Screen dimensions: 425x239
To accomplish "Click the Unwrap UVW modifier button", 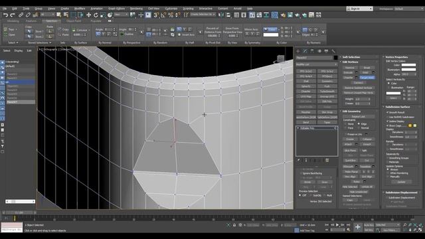I will pyautogui.click(x=327, y=97).
